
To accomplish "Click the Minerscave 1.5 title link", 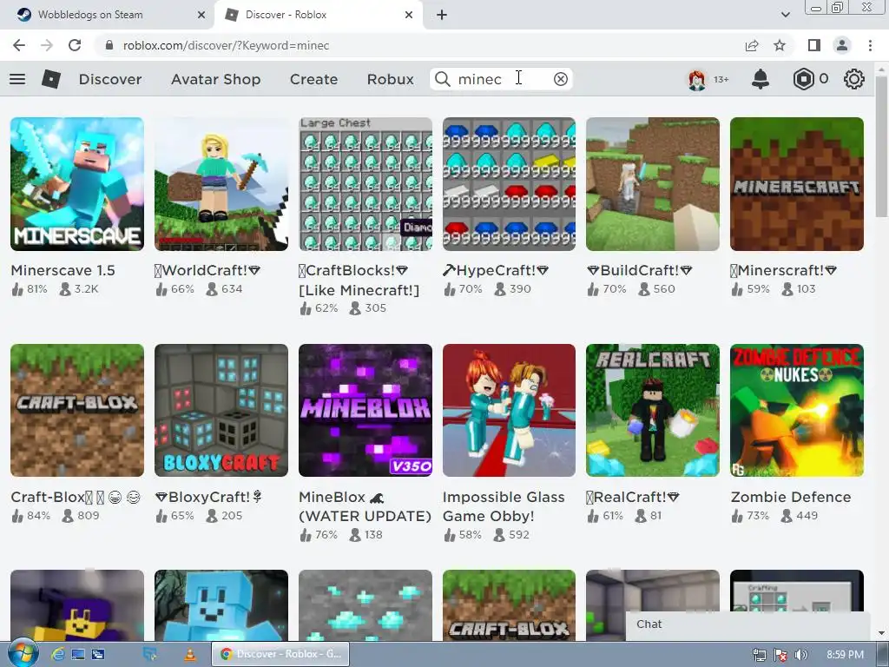I will [x=63, y=271].
